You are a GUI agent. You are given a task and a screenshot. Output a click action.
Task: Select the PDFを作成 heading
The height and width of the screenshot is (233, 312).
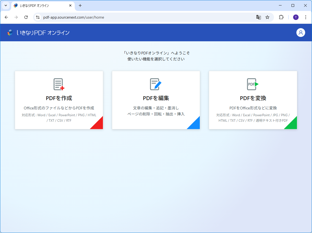59,98
